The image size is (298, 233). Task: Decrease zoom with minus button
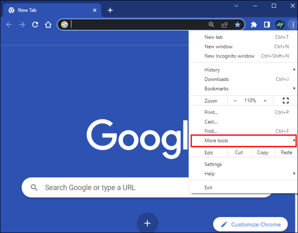coord(235,101)
